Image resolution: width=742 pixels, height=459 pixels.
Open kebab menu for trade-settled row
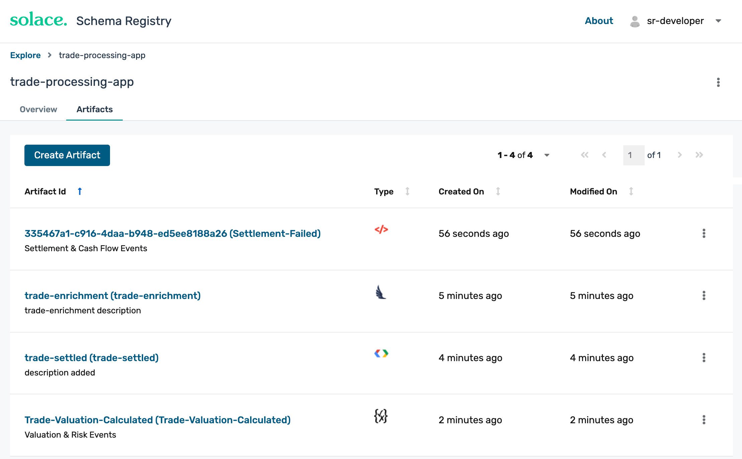pyautogui.click(x=704, y=358)
